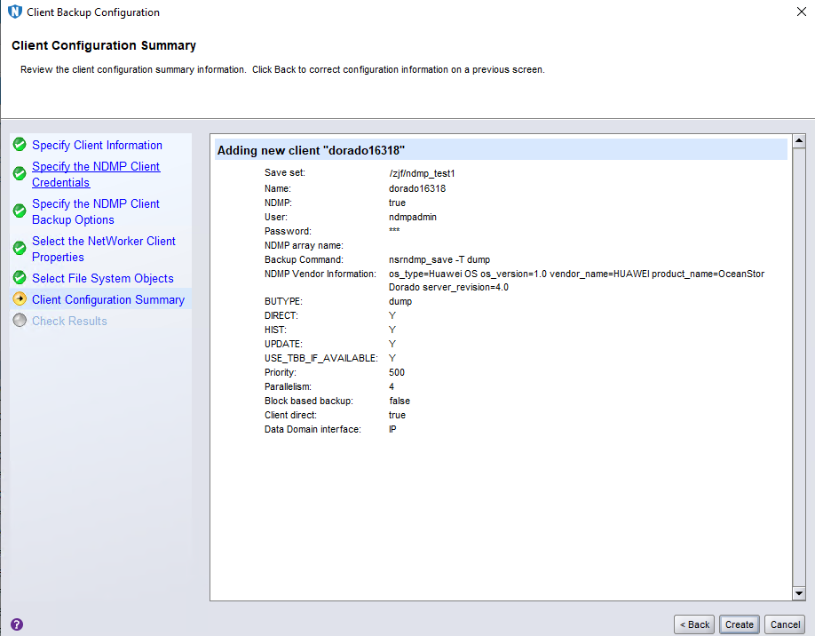Click green check icon beside Specify Client Information
Image resolution: width=815 pixels, height=636 pixels.
(x=20, y=145)
